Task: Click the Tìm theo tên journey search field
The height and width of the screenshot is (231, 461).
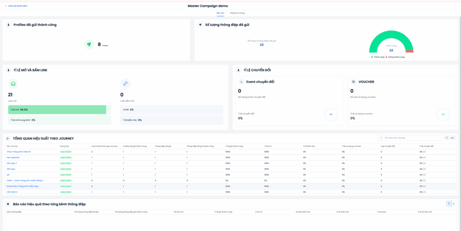Action: 410,138
